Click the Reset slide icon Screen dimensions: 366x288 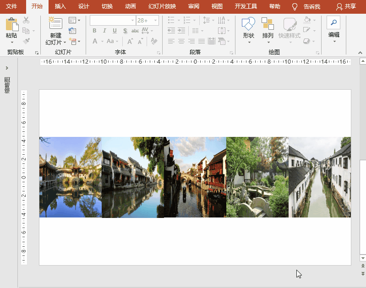[72, 31]
